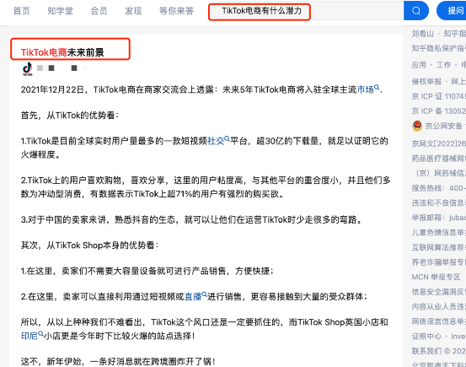466x367 pixels.
Task: Follow the 市场 keyword link
Action: pos(365,89)
